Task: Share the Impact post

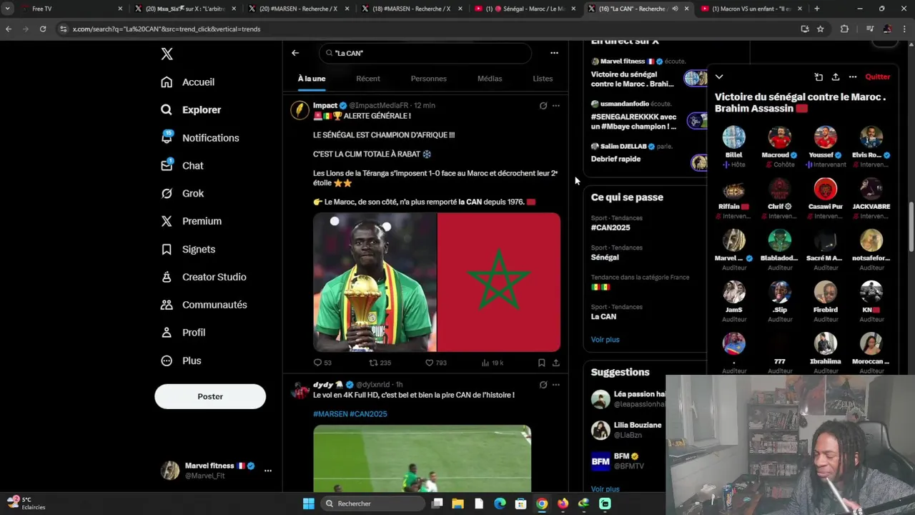Action: [555, 363]
